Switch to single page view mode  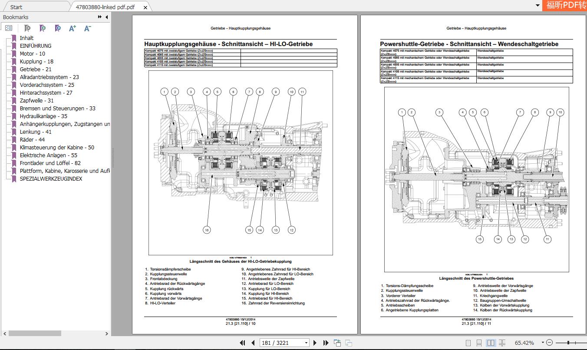coord(468,343)
